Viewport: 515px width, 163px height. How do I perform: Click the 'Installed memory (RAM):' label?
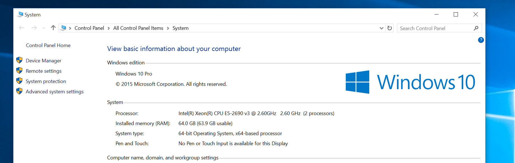pyautogui.click(x=143, y=123)
